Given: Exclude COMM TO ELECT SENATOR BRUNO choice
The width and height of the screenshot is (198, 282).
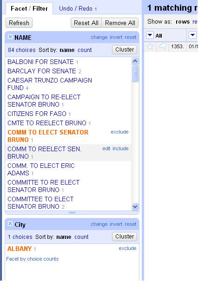Looking at the screenshot, I should click(119, 132).
